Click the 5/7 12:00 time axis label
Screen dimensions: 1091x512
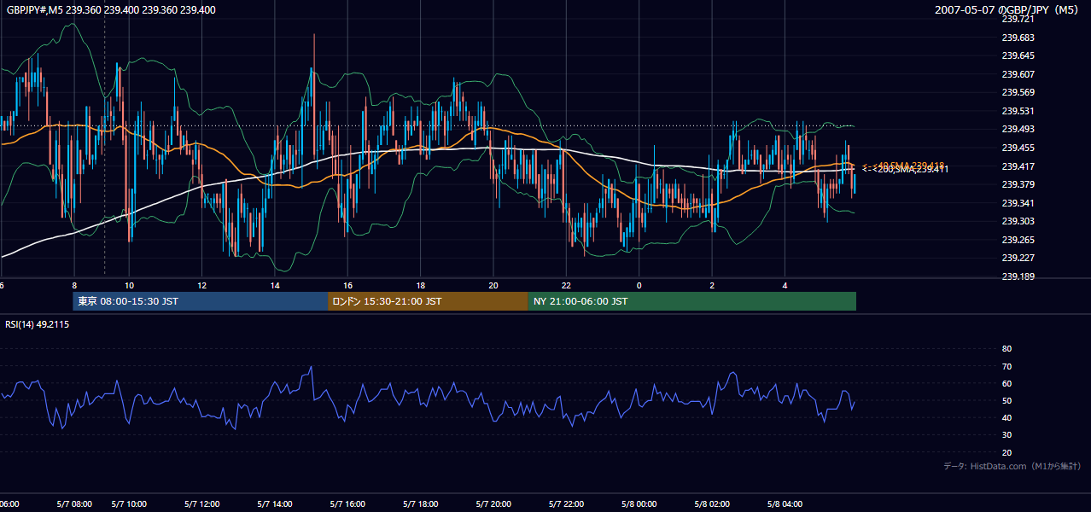coord(201,503)
